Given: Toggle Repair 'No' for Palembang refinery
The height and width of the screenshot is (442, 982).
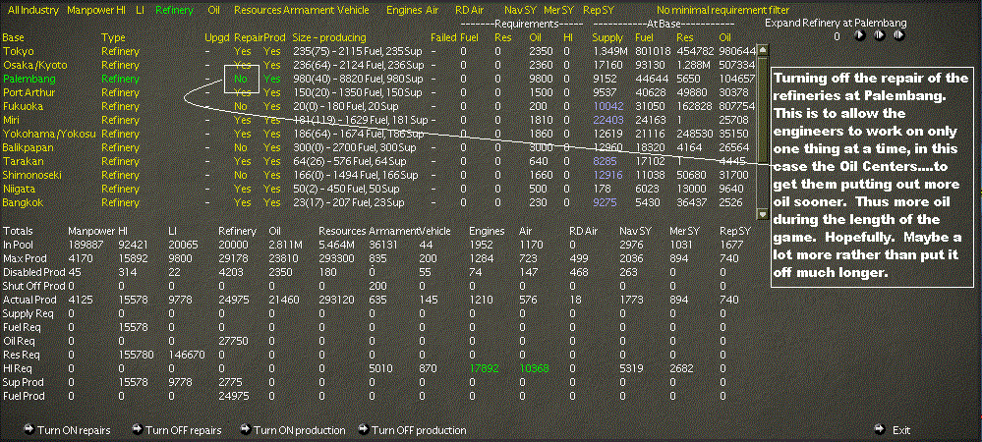Looking at the screenshot, I should tap(241, 79).
